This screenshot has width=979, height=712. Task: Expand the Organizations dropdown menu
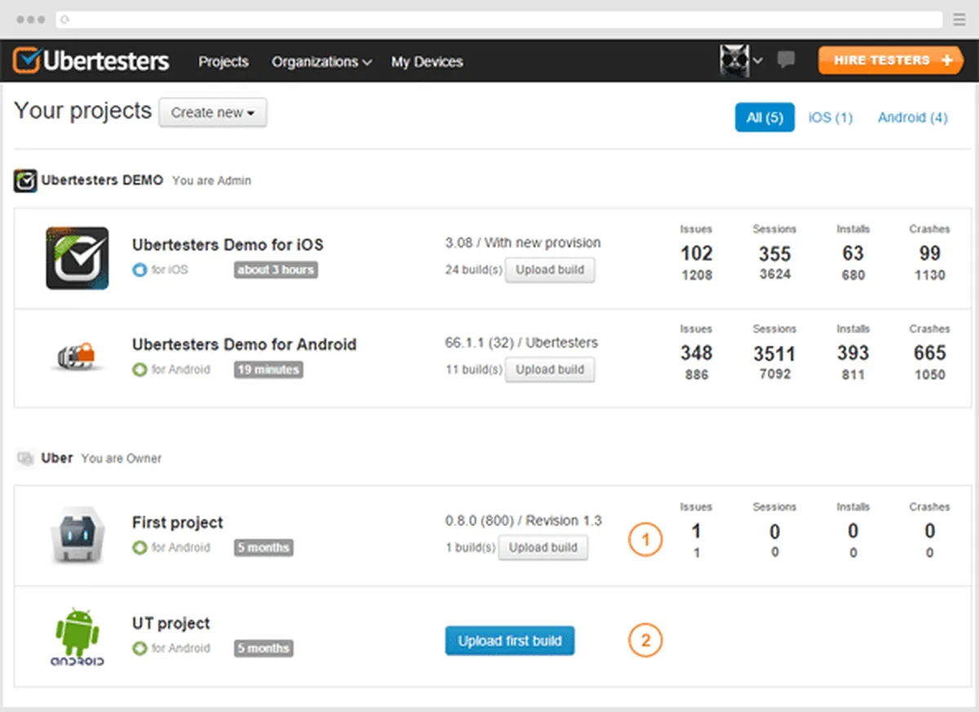coord(322,62)
